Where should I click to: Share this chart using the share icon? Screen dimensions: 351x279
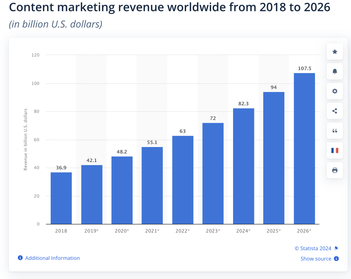pos(334,111)
